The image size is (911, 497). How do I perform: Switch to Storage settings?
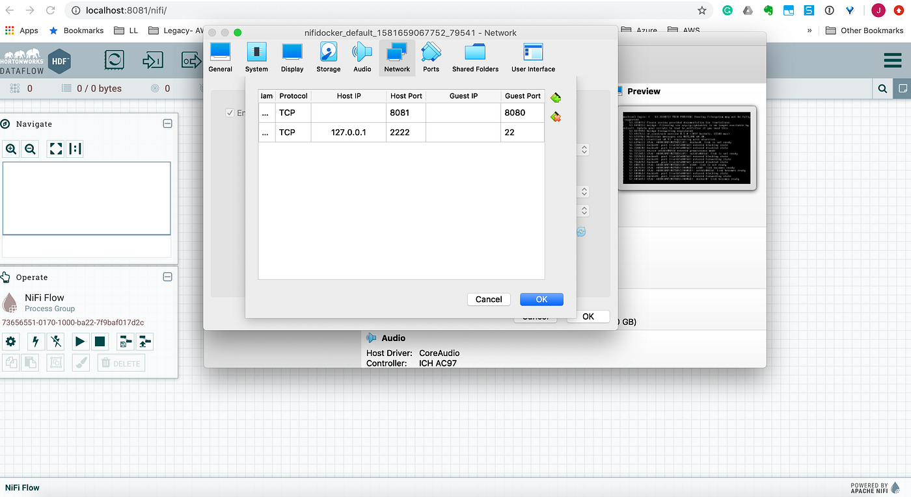click(x=329, y=57)
